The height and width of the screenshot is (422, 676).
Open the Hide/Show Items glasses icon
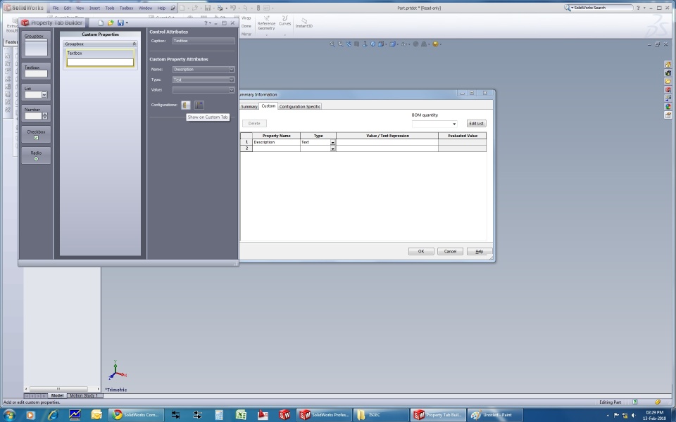tap(405, 44)
